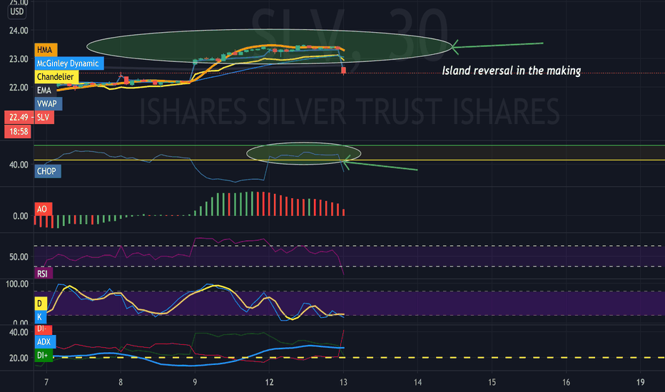
Task: Click 'Island reversal in the making' annotation
Action: click(x=512, y=71)
